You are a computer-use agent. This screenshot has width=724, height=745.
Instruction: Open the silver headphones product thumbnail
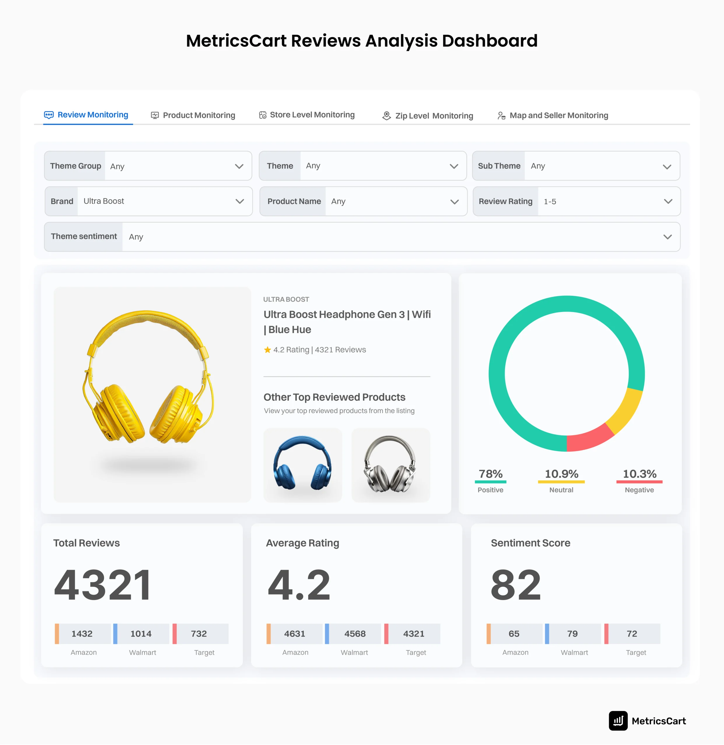click(x=391, y=465)
